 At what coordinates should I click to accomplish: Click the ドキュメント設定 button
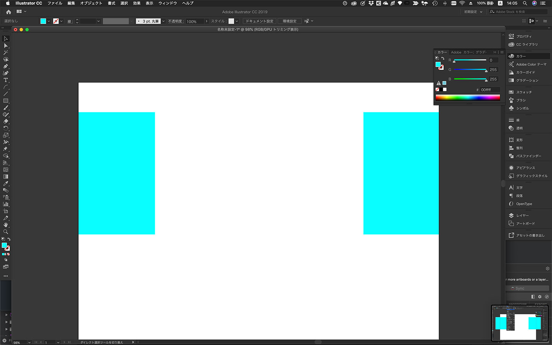click(x=260, y=21)
